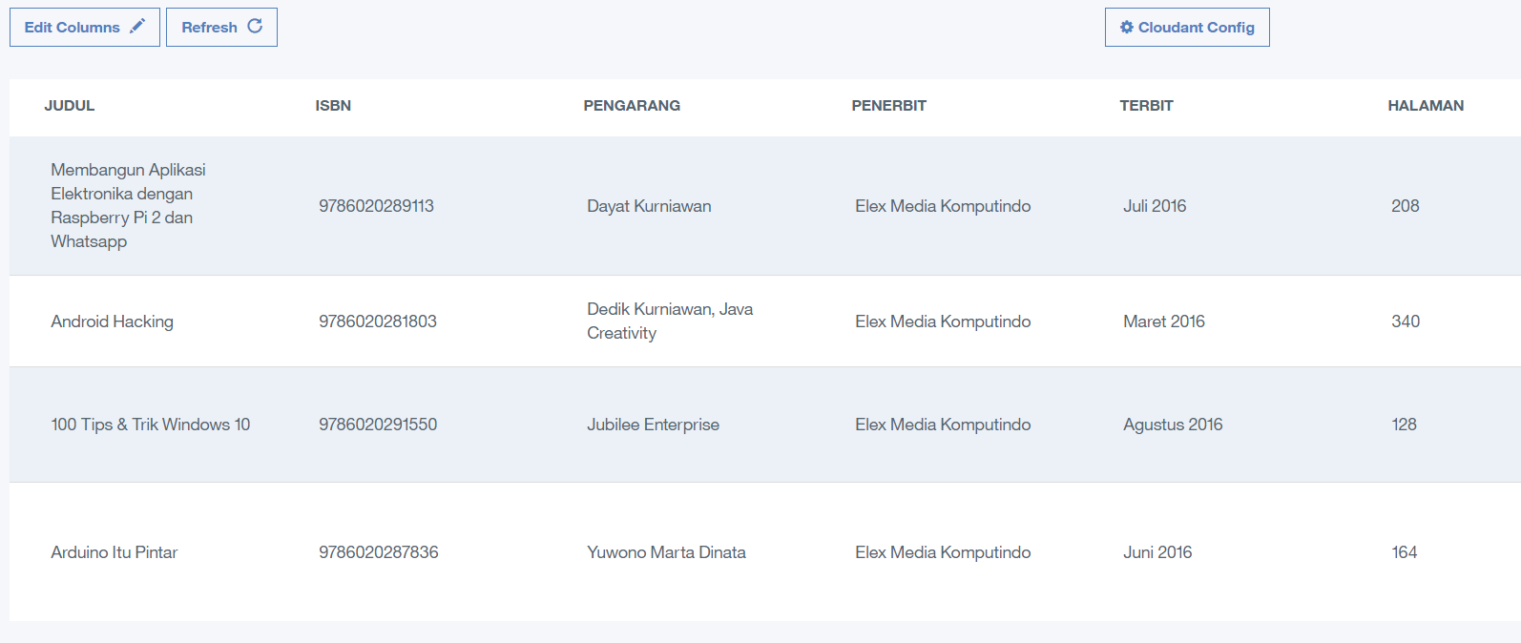Click the TERBIT column header
This screenshot has width=1521, height=643.
tap(1146, 106)
